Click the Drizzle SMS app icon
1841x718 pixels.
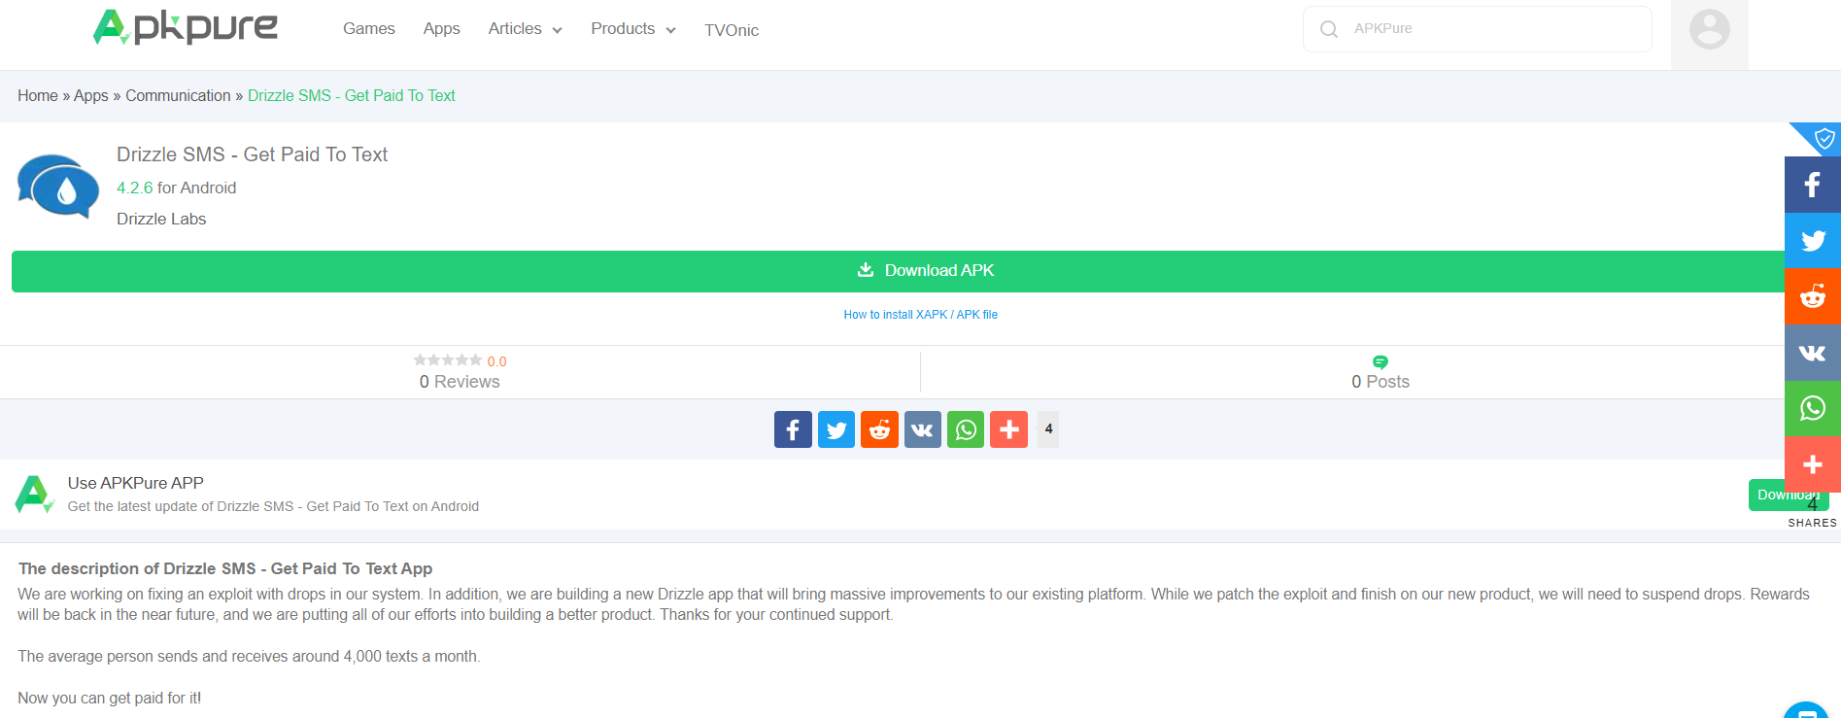(x=58, y=186)
